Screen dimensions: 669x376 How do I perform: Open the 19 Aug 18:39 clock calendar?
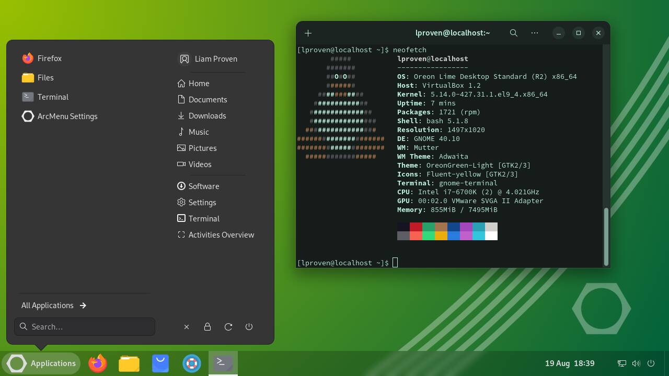(x=570, y=363)
